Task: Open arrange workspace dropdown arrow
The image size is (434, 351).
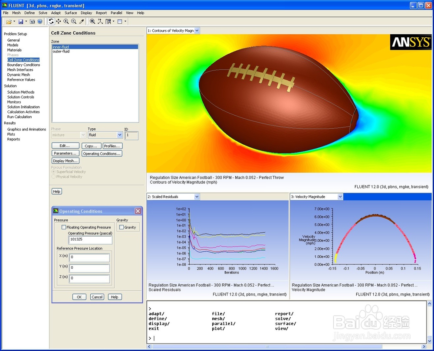Action: tap(113, 21)
